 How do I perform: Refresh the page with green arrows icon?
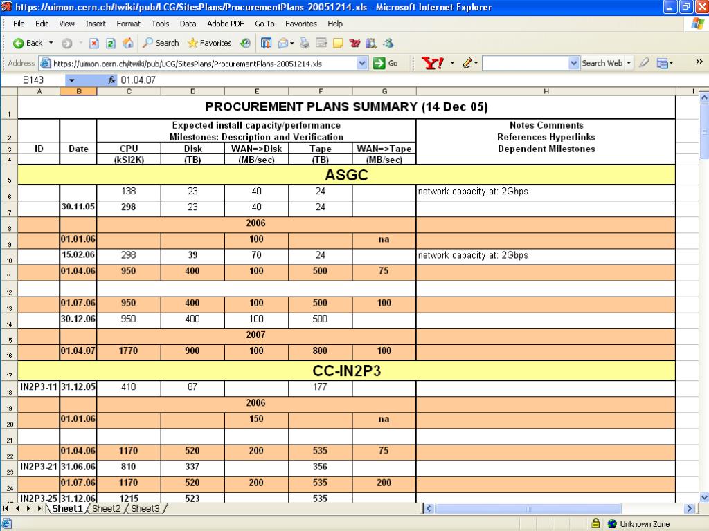click(111, 44)
